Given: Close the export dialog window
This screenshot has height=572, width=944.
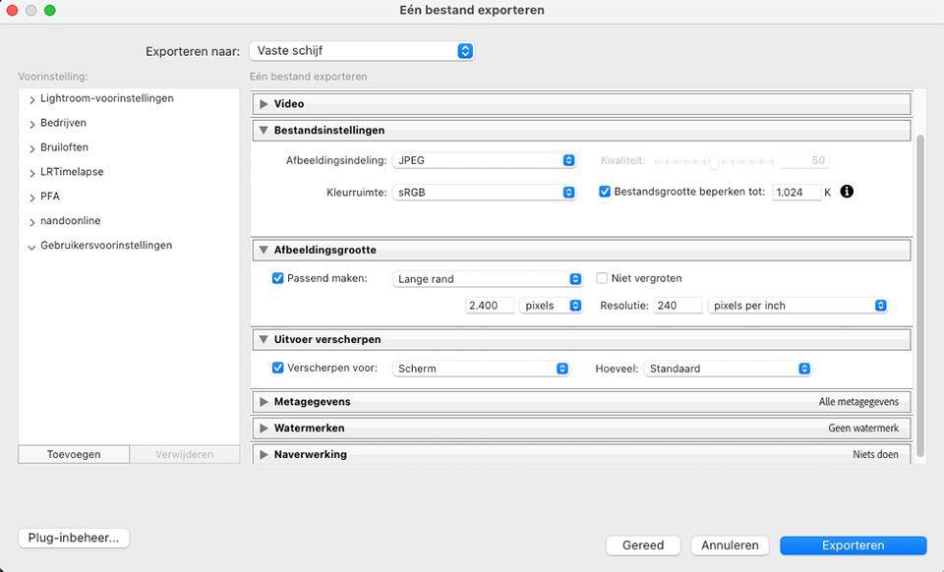Looking at the screenshot, I should 12,10.
